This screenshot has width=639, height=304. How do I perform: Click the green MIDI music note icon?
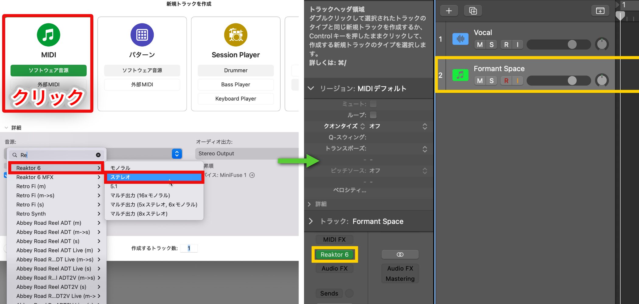point(48,35)
